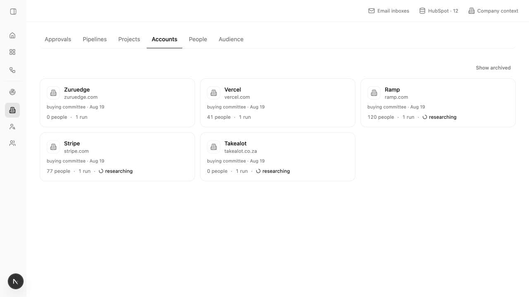
Task: Click 'buying committee · Aug 19' on Ramp card
Action: pyautogui.click(x=396, y=107)
